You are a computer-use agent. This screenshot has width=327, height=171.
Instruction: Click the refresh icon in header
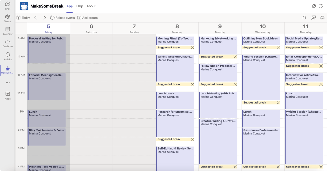pos(321,6)
